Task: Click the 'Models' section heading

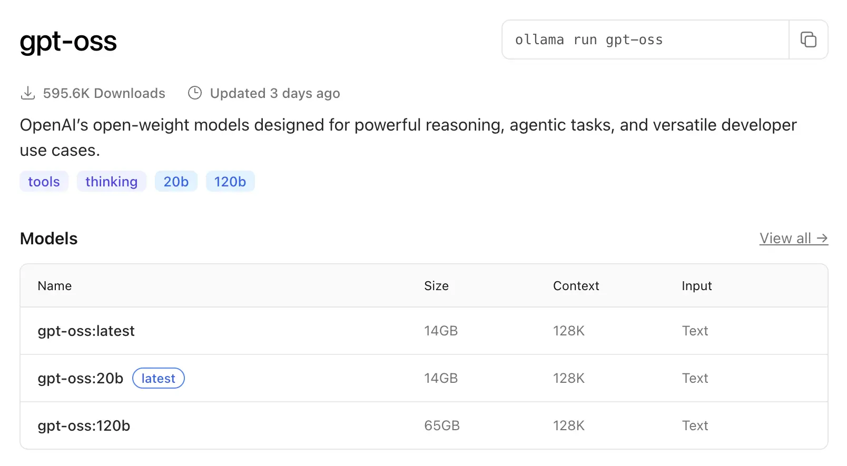Action: [49, 239]
